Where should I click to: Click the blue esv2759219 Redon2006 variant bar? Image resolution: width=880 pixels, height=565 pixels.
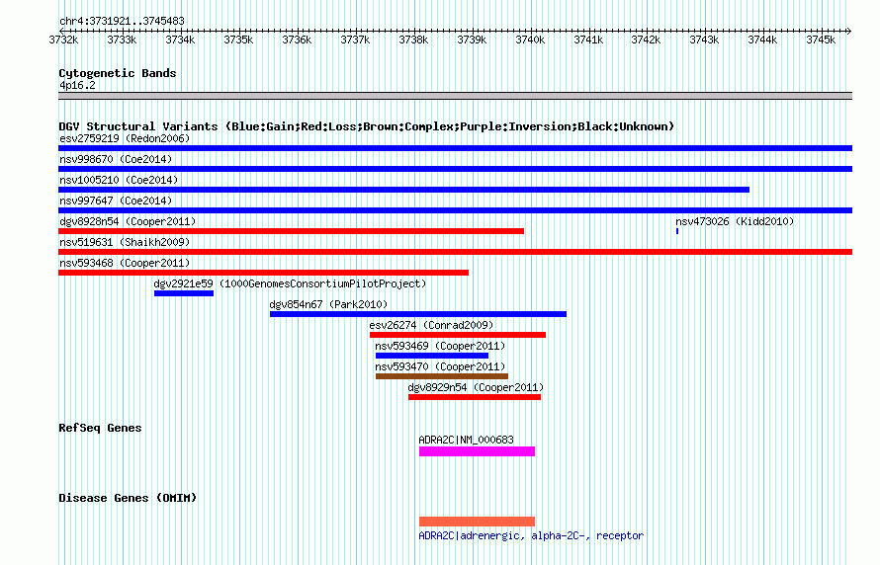pyautogui.click(x=455, y=148)
